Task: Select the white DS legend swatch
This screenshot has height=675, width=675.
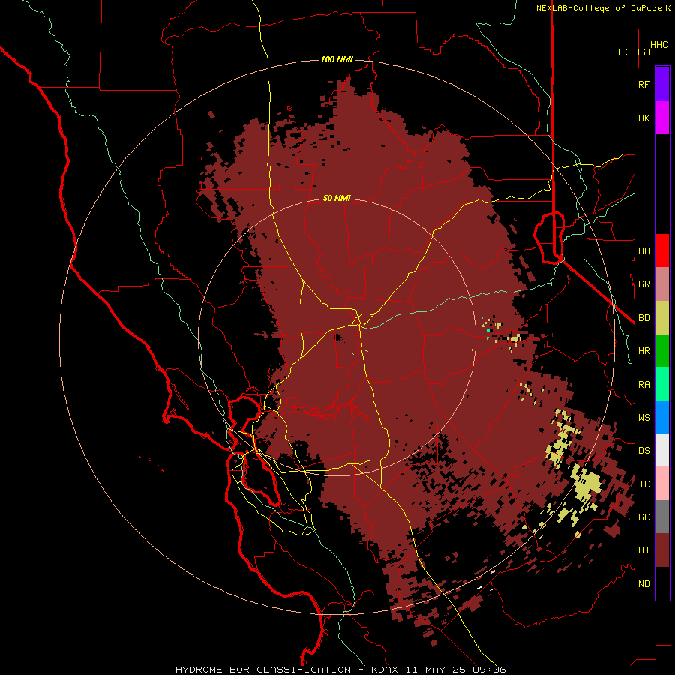Action: pyautogui.click(x=662, y=450)
